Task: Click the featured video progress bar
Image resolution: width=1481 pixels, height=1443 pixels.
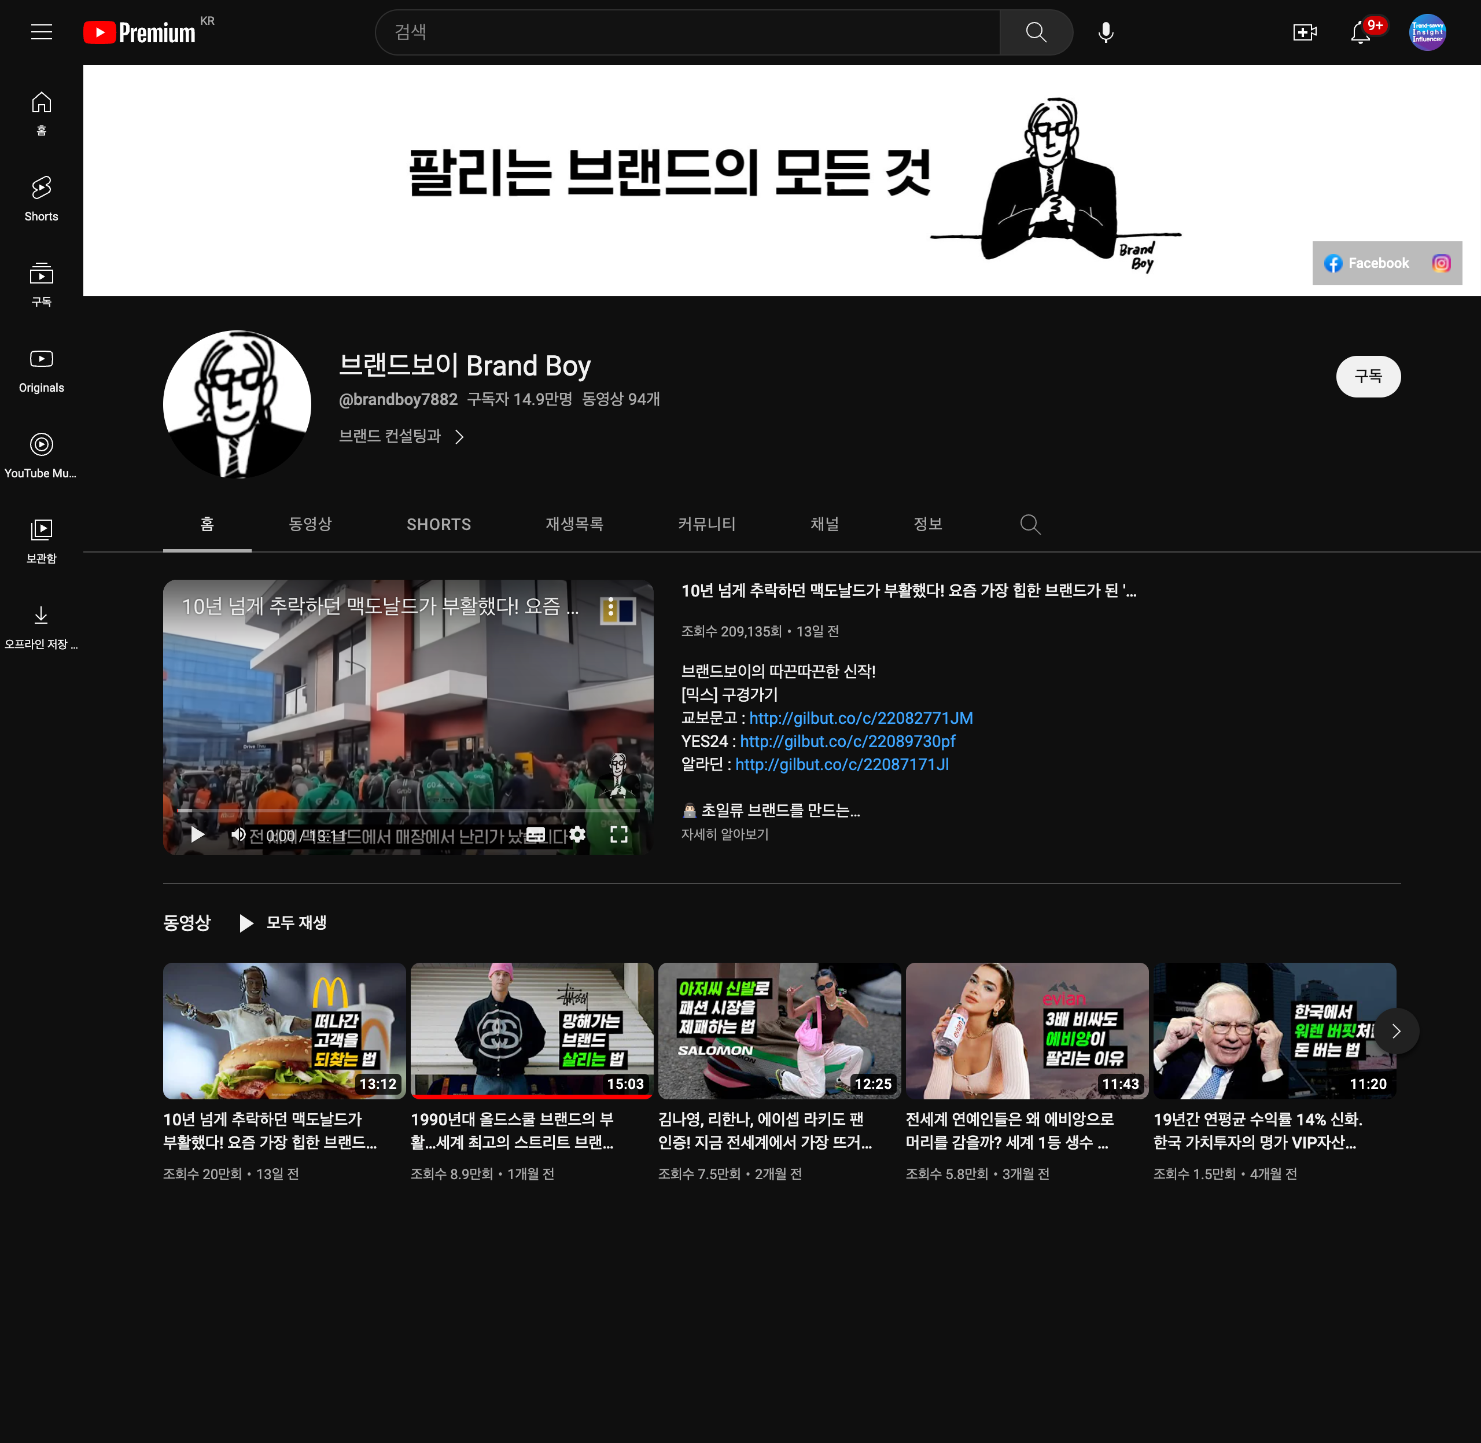Action: tap(408, 810)
